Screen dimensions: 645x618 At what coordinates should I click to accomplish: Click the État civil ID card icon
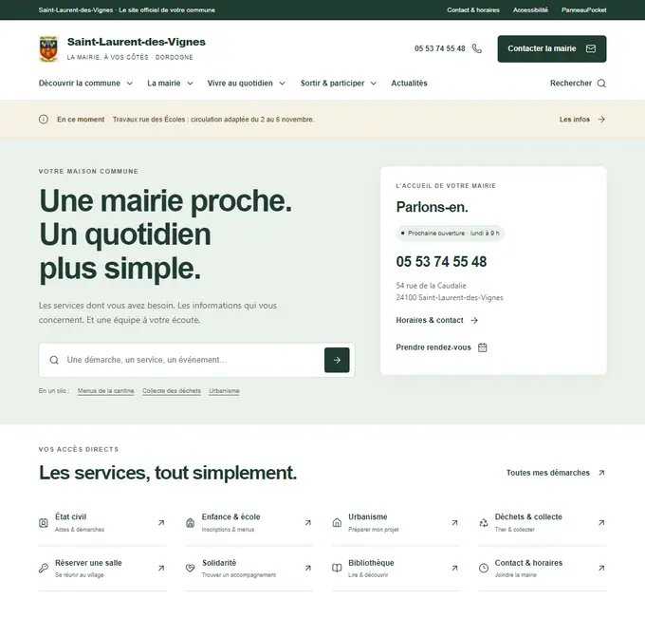[x=44, y=523]
